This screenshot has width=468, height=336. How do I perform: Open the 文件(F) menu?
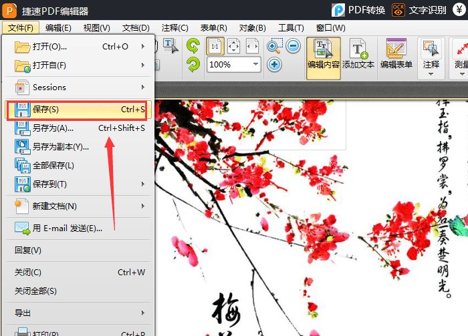21,28
